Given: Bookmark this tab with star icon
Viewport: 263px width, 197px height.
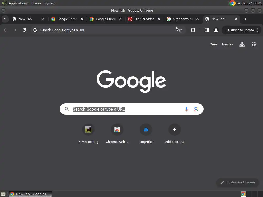Looking at the screenshot, I should (x=180, y=30).
